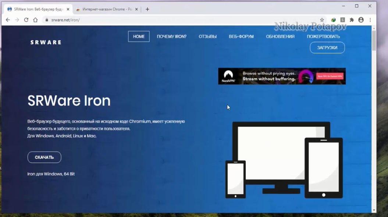
Task: Bookmark this page with the star icon
Action: (x=322, y=20)
